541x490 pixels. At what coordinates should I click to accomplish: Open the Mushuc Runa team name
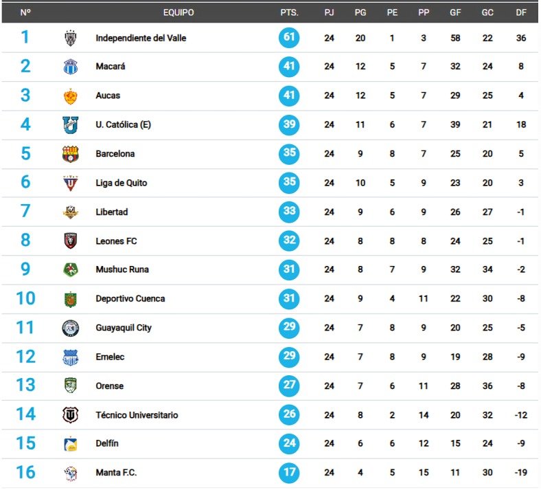coord(122,269)
